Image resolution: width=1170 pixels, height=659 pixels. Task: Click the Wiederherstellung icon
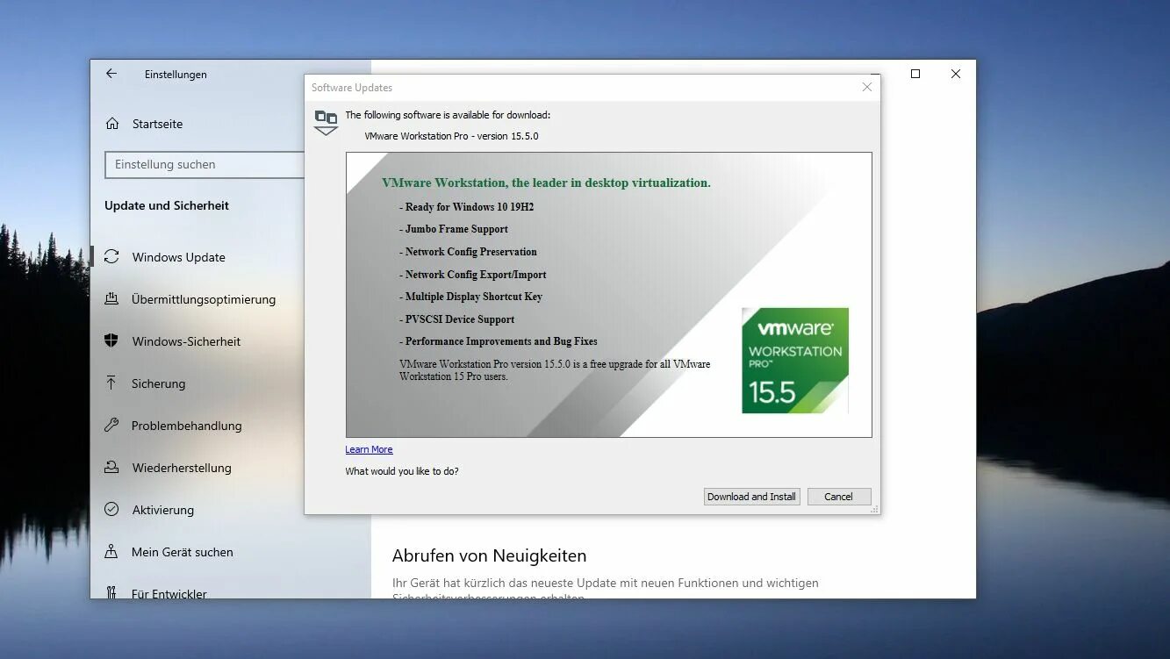[x=111, y=467]
